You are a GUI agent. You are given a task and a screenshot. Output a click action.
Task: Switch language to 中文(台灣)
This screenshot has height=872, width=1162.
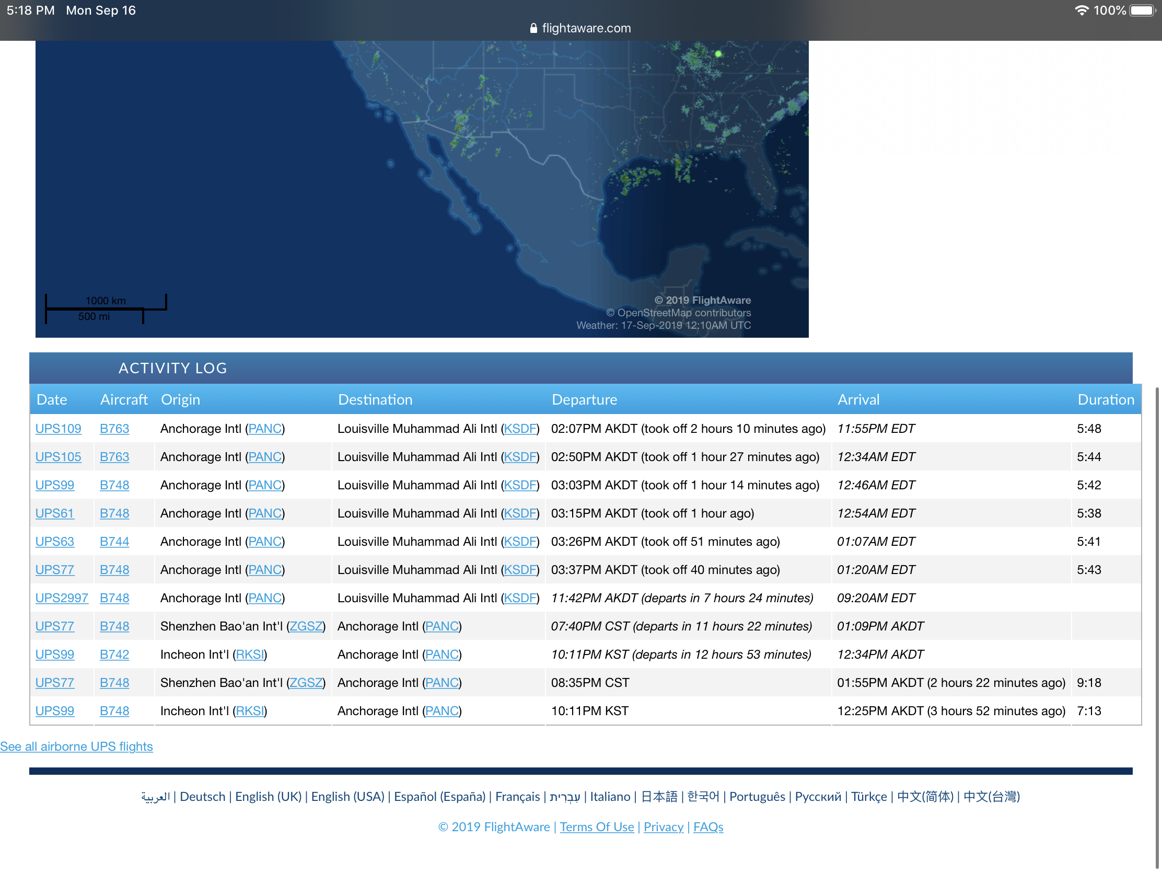[991, 797]
